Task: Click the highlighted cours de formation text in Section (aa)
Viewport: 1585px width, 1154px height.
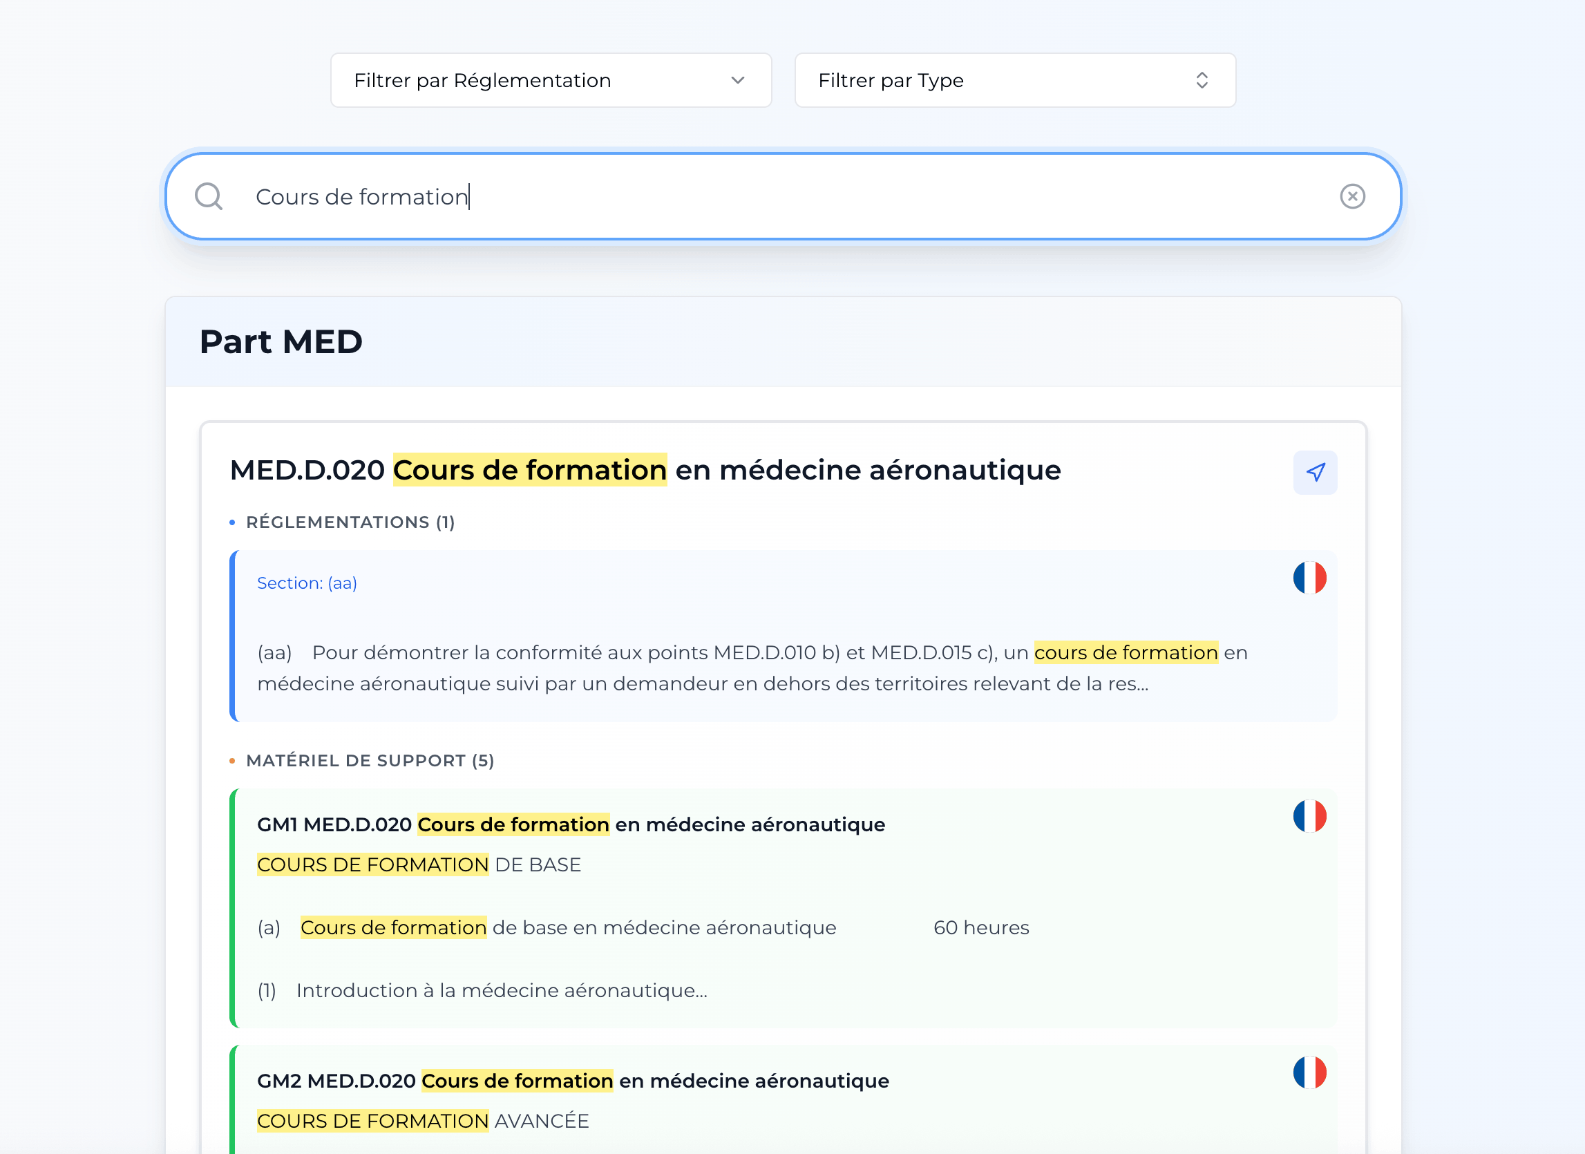Action: point(1125,652)
